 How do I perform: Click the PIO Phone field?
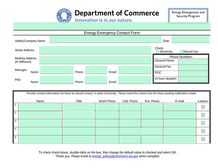[x=96, y=80]
